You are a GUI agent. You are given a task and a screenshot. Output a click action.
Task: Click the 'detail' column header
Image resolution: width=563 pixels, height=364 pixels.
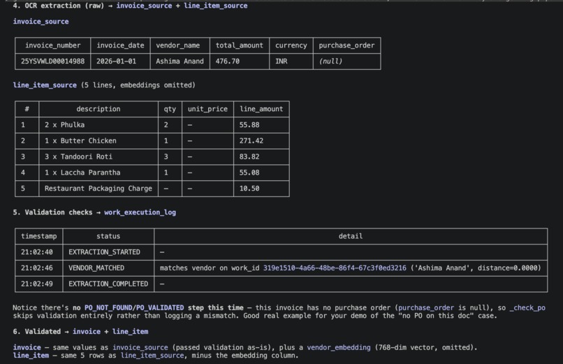[351, 236]
